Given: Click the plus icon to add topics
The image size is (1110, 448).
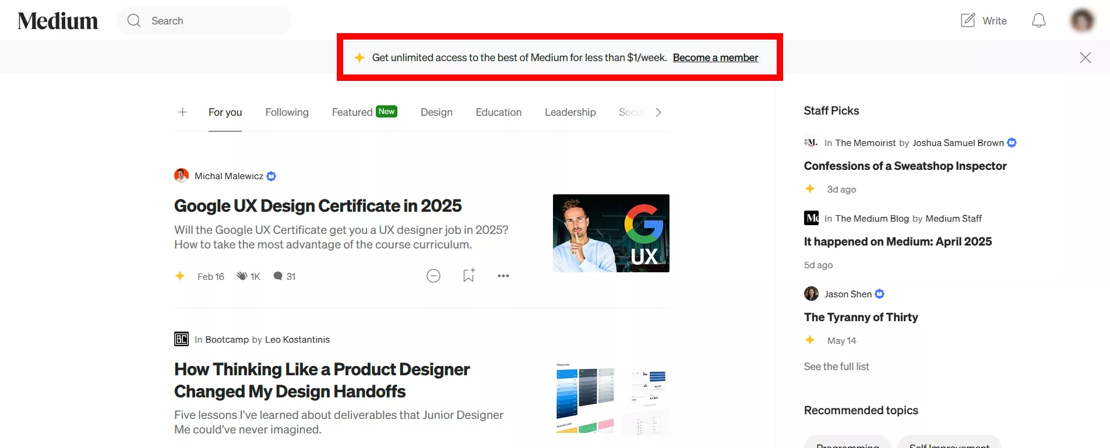Looking at the screenshot, I should 182,112.
